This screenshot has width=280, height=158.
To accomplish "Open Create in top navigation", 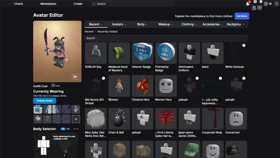I will (x=78, y=4).
